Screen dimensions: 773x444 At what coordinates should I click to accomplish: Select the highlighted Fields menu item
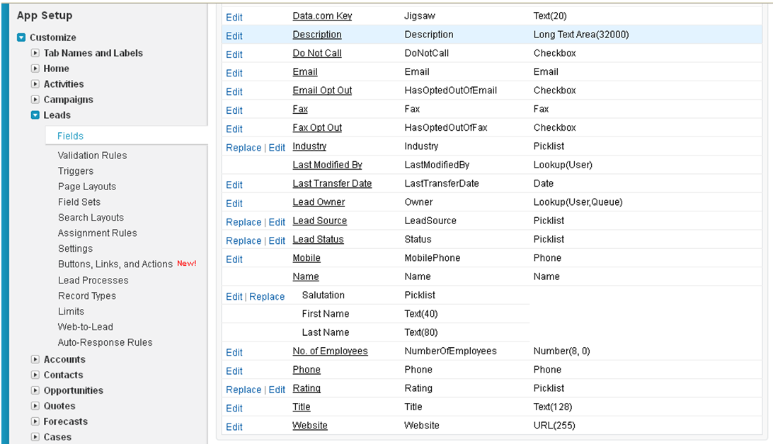[x=71, y=136]
